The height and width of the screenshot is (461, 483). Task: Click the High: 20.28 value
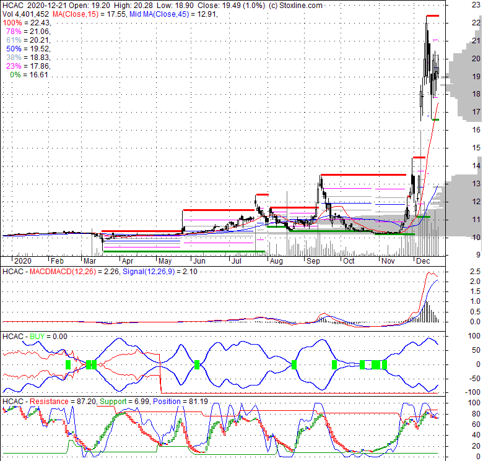pos(133,6)
